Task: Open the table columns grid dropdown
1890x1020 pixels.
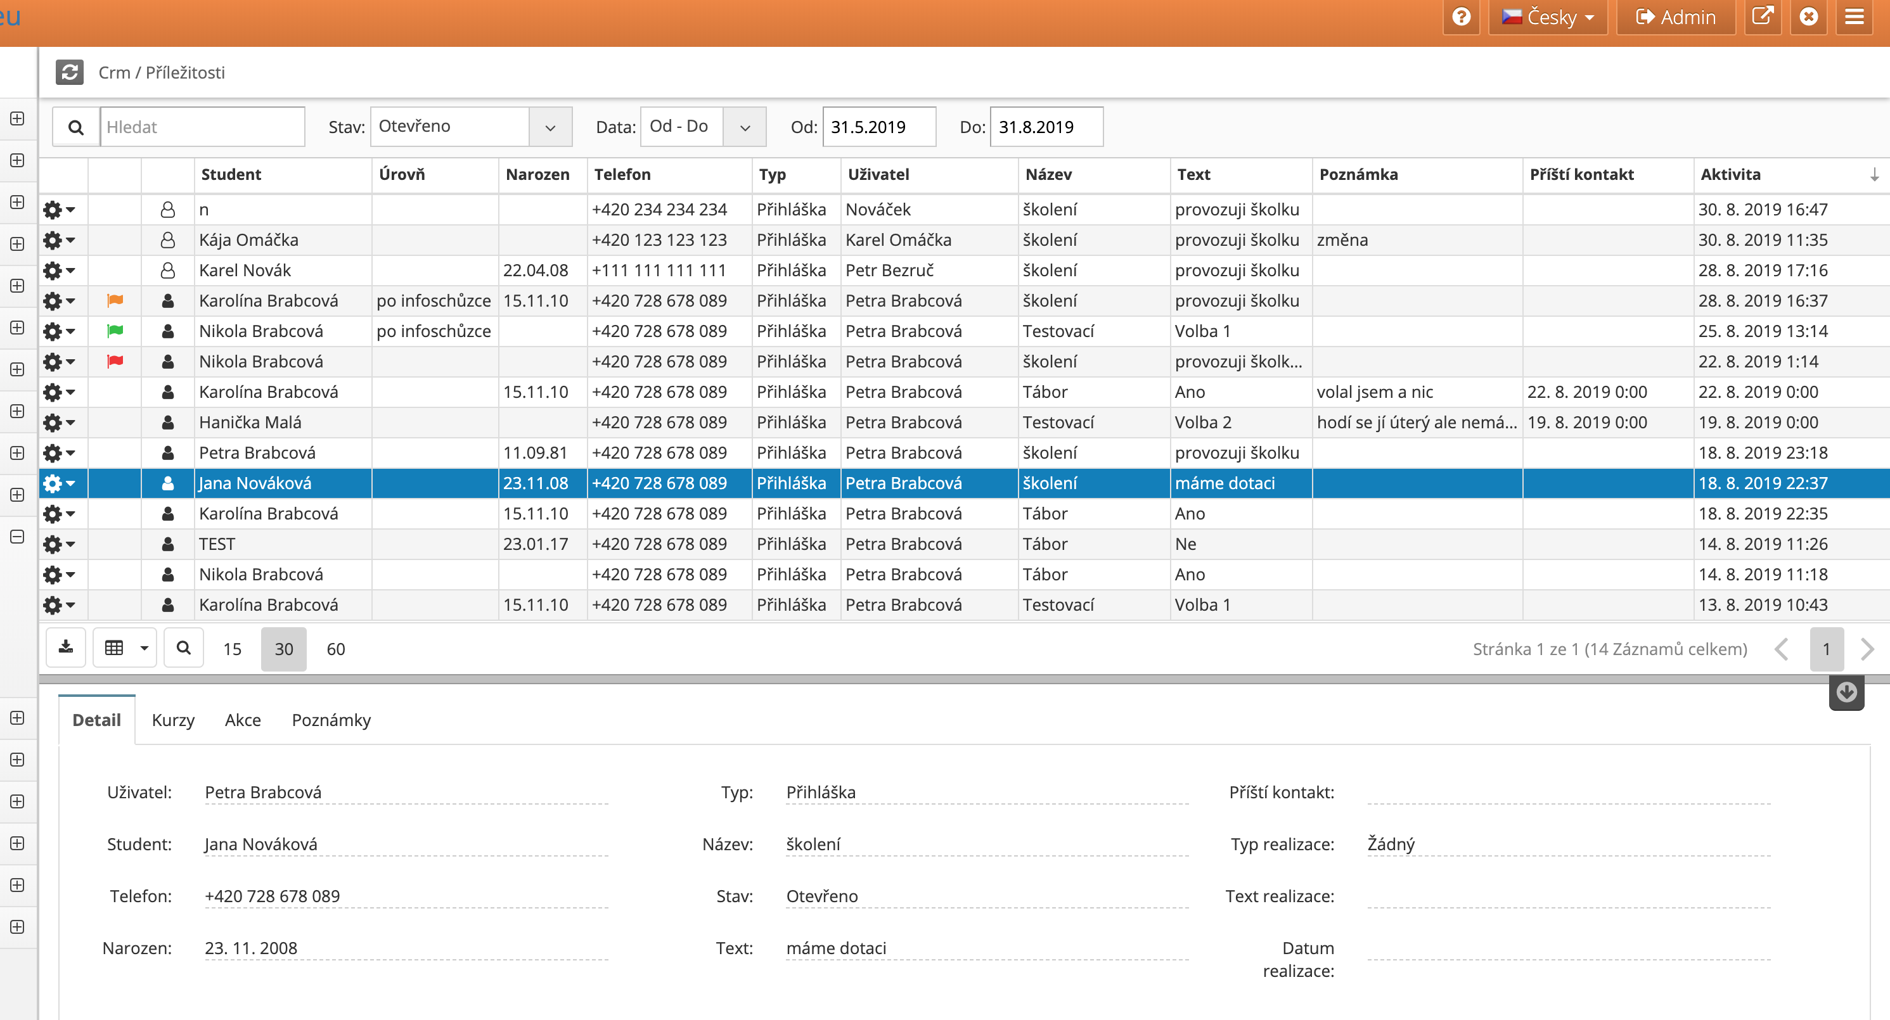Action: 125,647
